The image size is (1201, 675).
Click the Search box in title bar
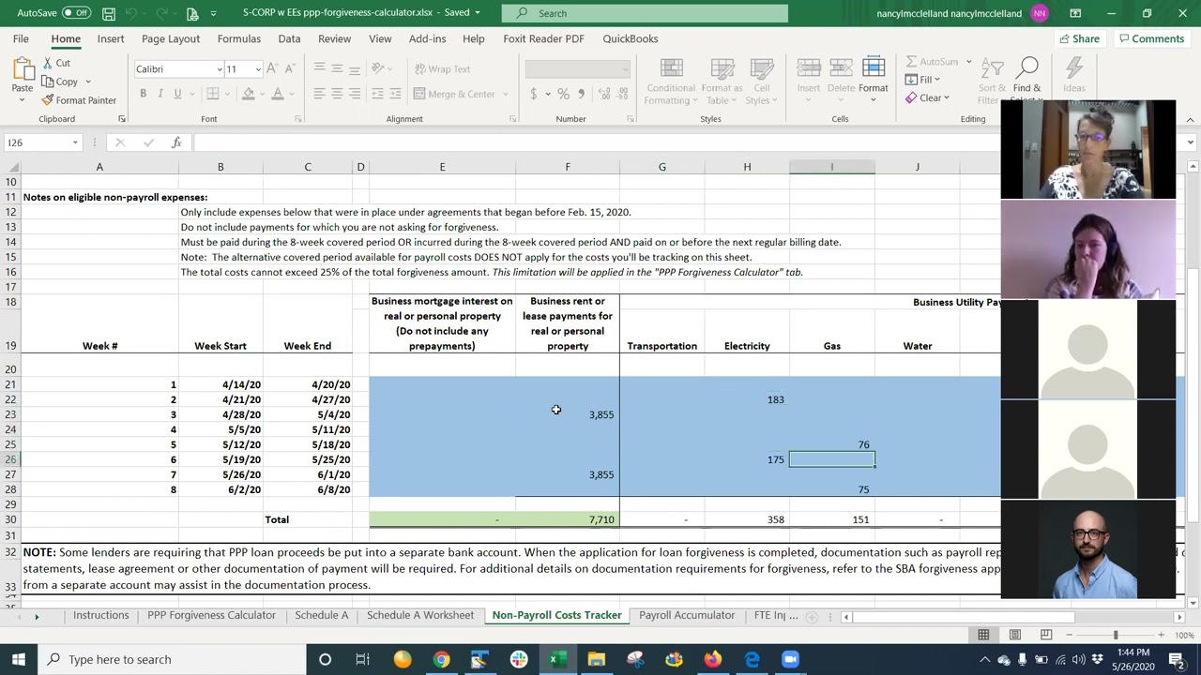[645, 13]
